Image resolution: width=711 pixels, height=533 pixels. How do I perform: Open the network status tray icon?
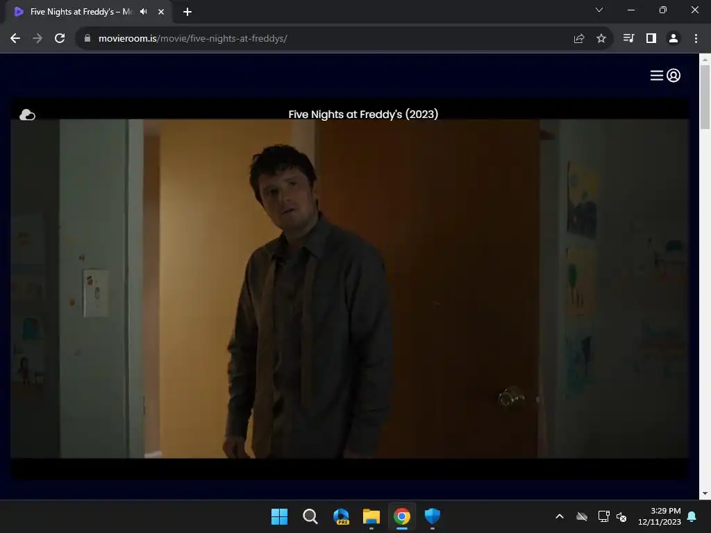(603, 516)
